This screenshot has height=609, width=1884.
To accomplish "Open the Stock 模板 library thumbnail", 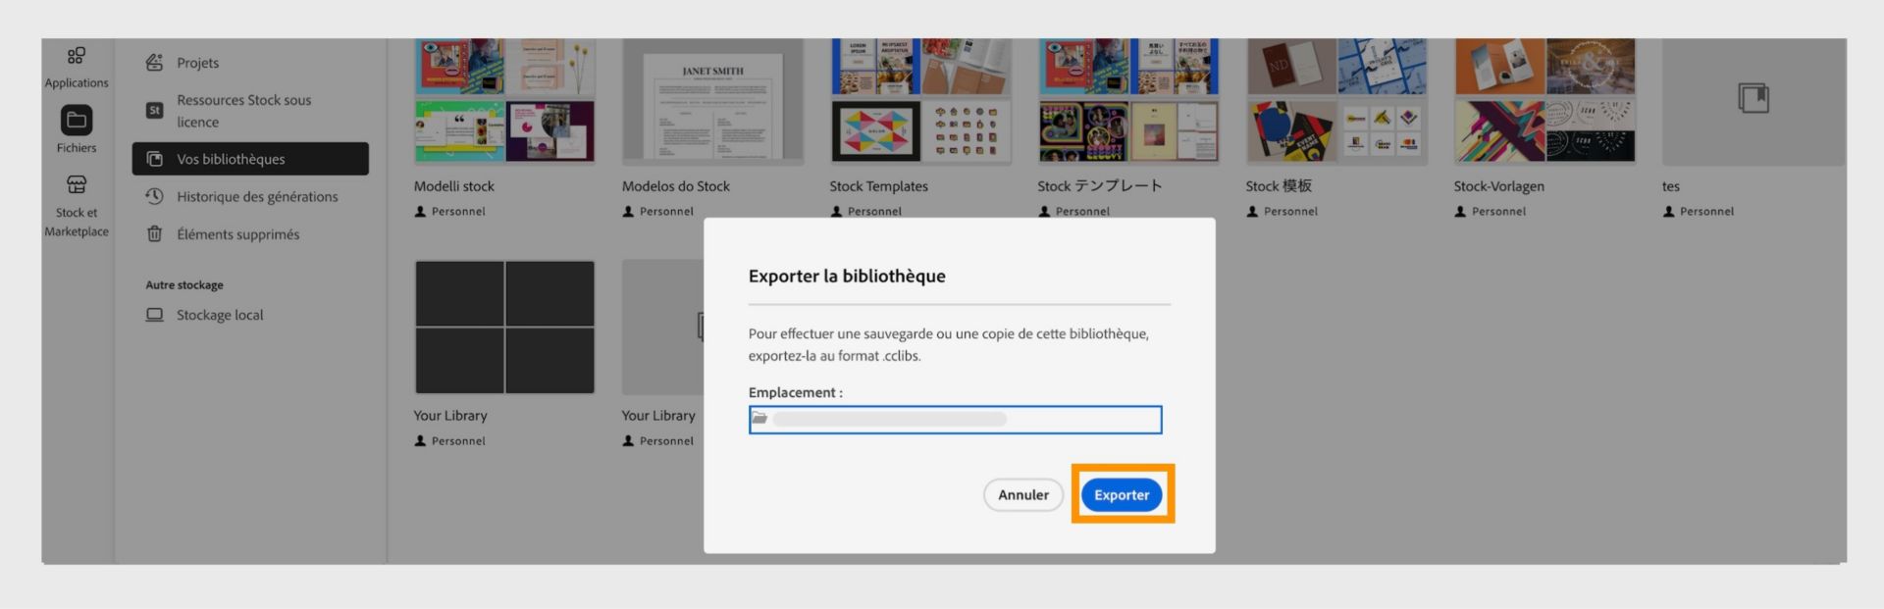I will 1336,101.
